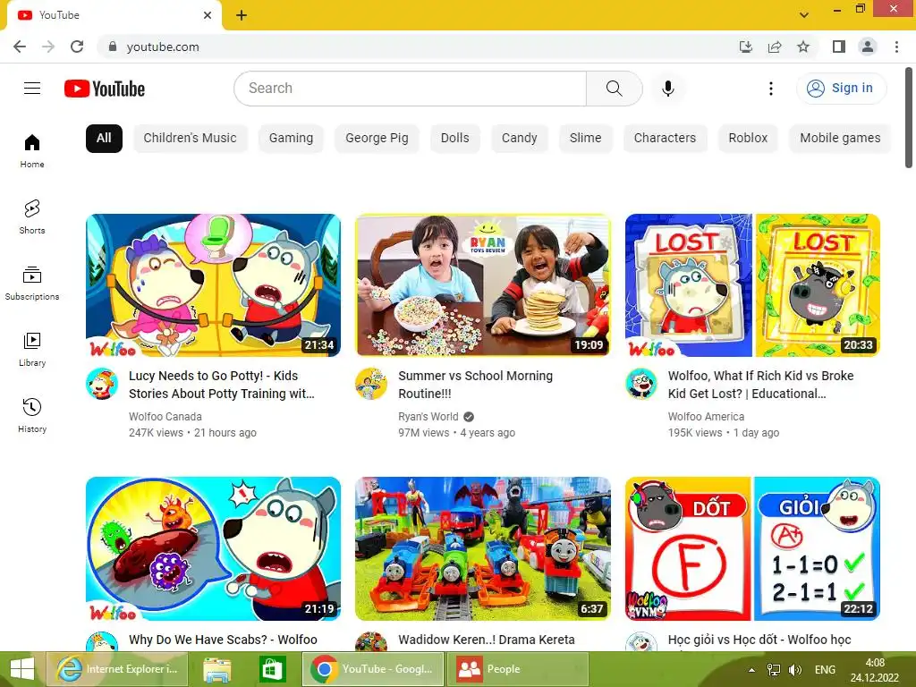The width and height of the screenshot is (916, 687).
Task: Click browser forward arrow
Action: coord(48,47)
